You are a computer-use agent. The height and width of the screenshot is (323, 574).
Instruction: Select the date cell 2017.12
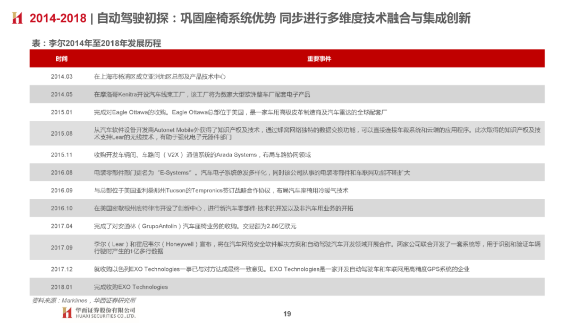pyautogui.click(x=62, y=269)
